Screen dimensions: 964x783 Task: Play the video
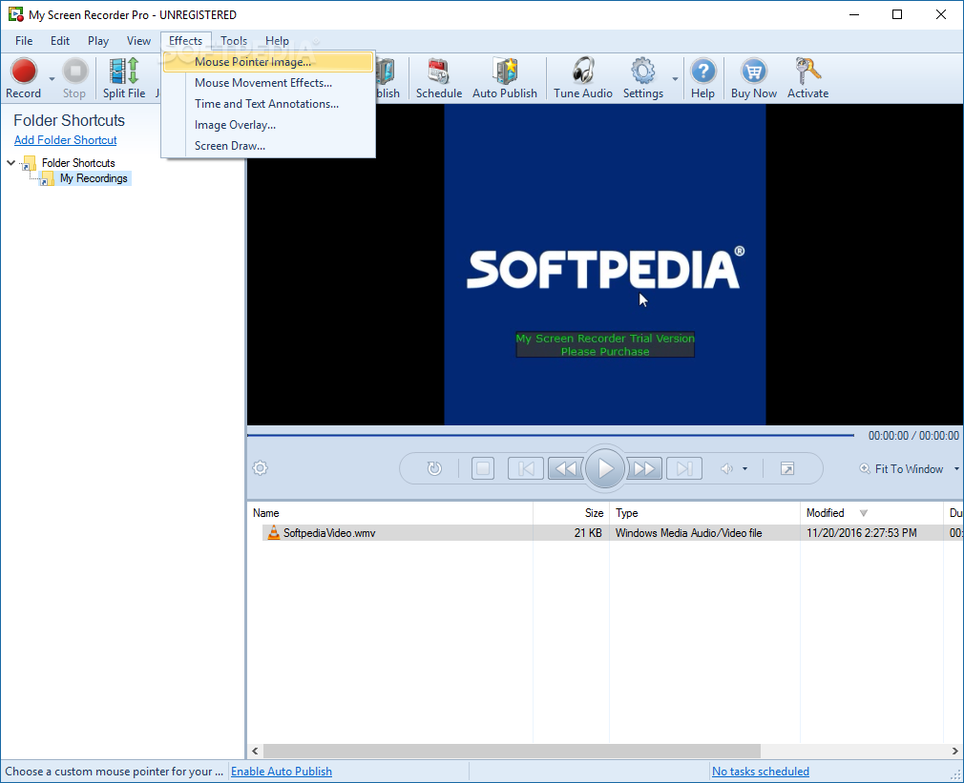(605, 468)
